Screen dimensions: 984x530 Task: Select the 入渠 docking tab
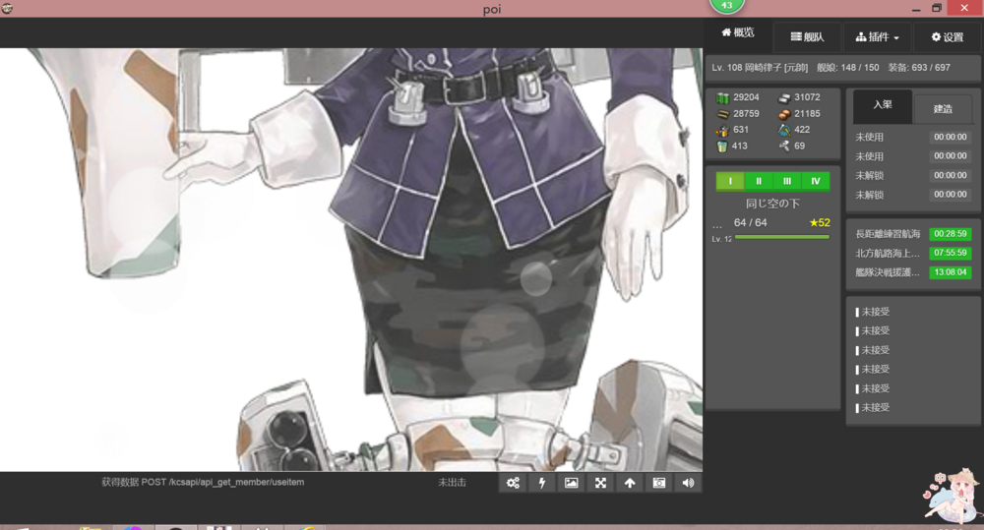pyautogui.click(x=883, y=105)
